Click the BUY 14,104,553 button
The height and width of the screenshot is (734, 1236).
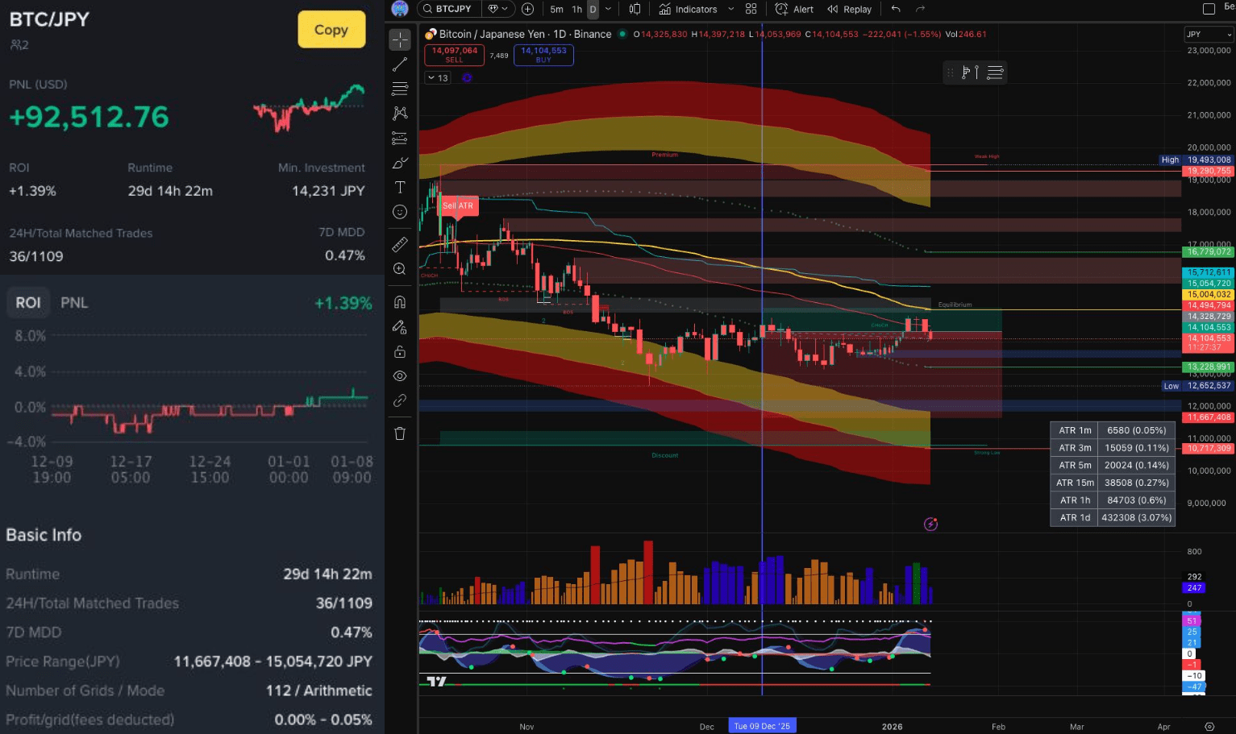(543, 55)
